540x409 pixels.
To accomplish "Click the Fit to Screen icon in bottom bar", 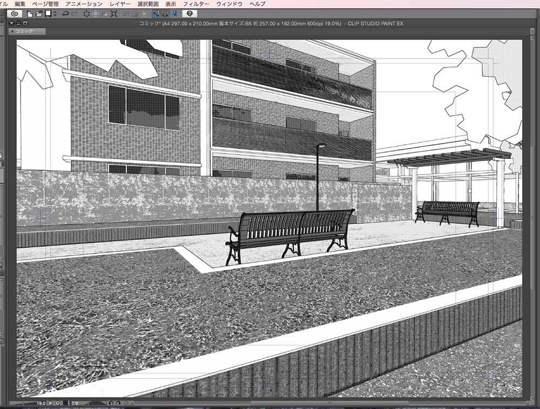I will (65, 403).
